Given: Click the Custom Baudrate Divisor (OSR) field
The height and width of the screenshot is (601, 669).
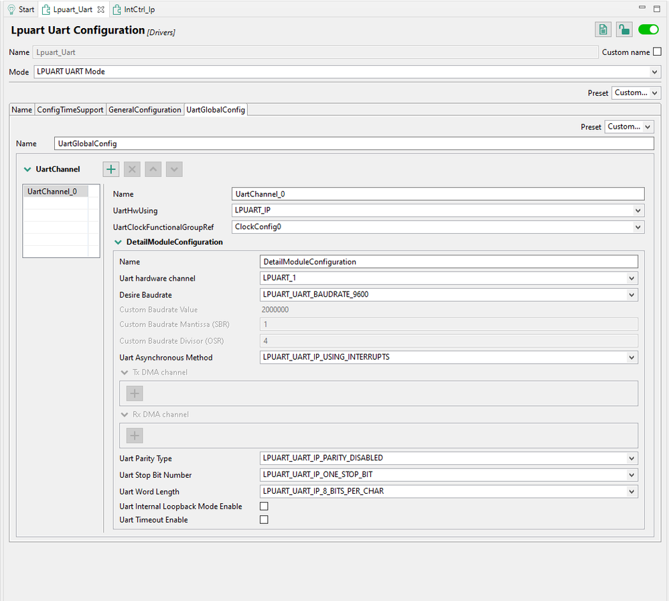Looking at the screenshot, I should click(x=449, y=341).
